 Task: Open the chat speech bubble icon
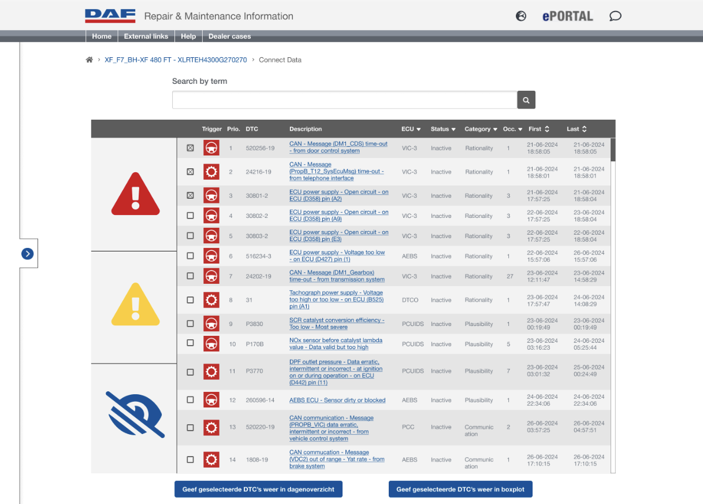tap(615, 16)
